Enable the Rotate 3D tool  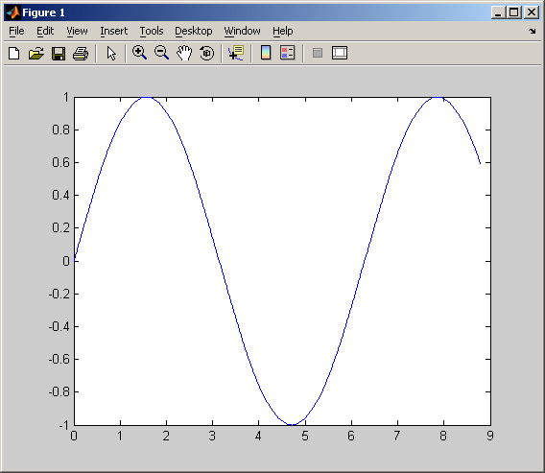[x=207, y=53]
